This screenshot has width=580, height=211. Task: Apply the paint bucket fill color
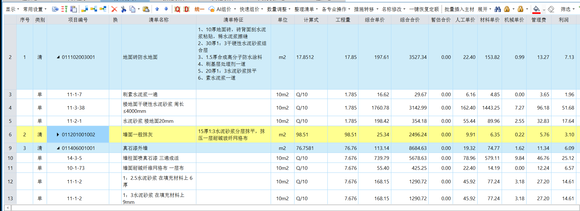pos(536,9)
